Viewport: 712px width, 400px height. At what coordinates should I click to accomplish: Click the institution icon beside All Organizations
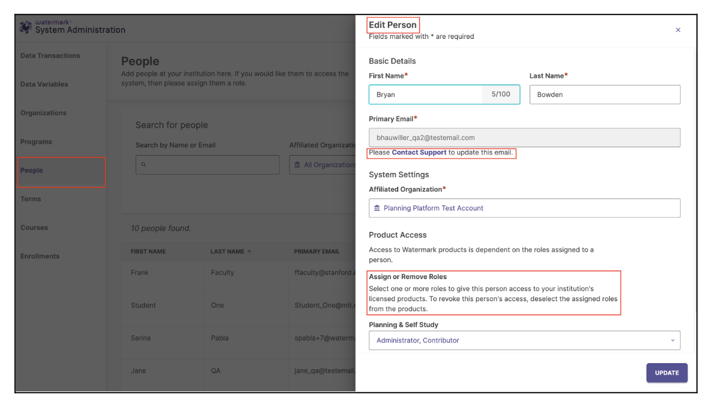[297, 165]
